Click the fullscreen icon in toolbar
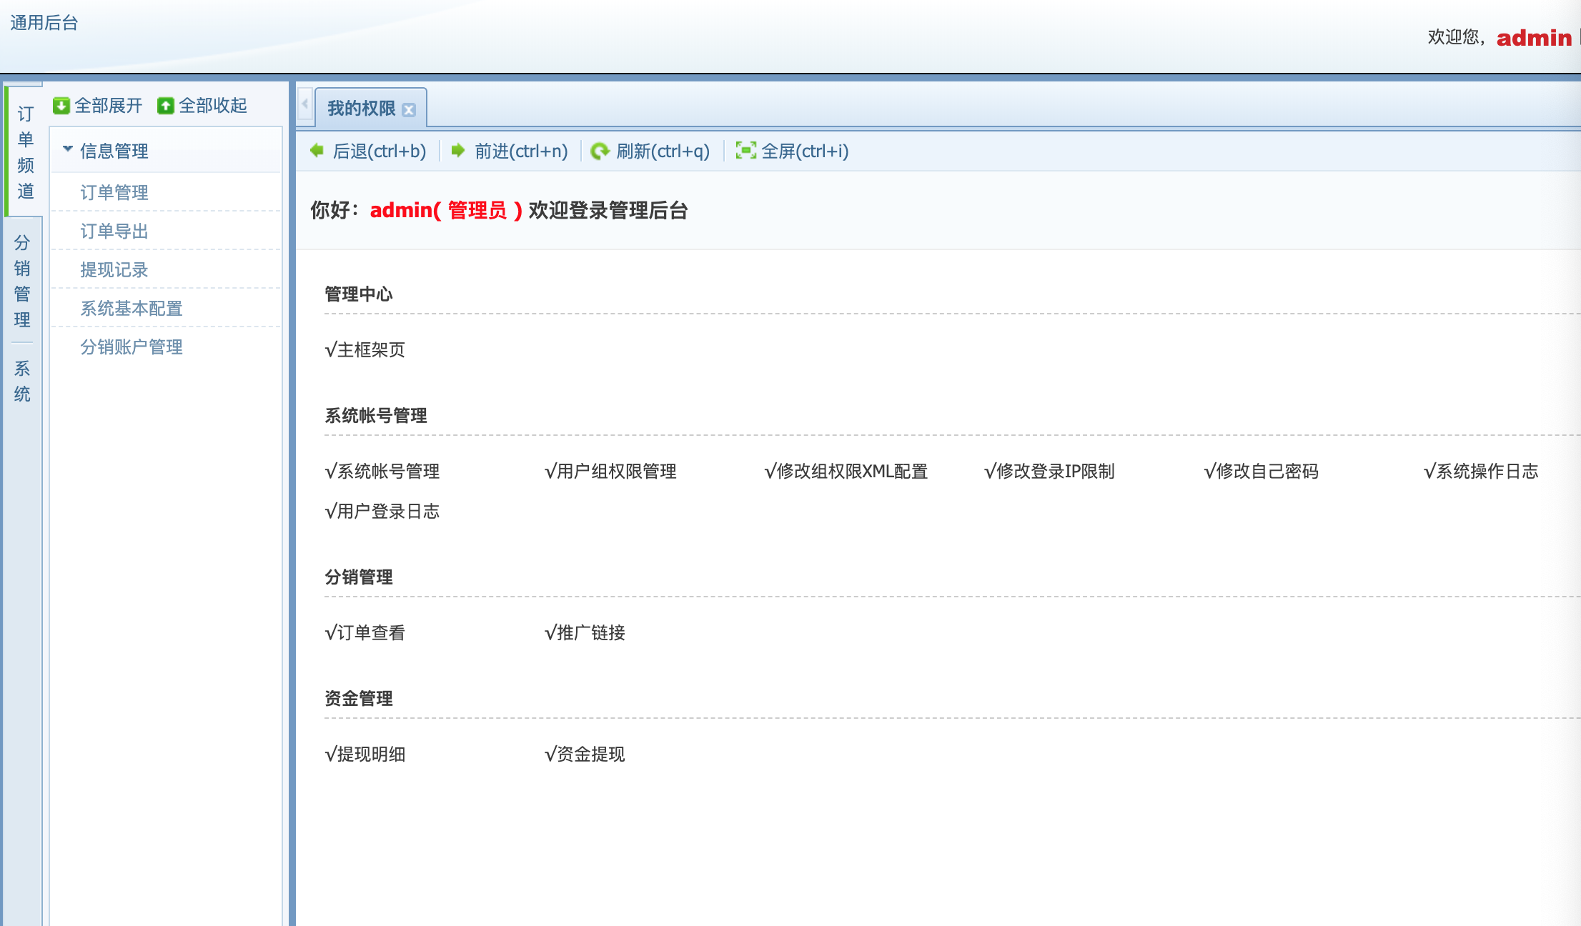Viewport: 1581px width, 926px height. [x=745, y=151]
